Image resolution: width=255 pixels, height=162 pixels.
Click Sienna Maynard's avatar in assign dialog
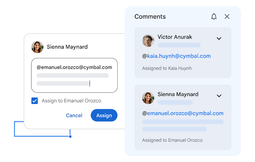38,47
